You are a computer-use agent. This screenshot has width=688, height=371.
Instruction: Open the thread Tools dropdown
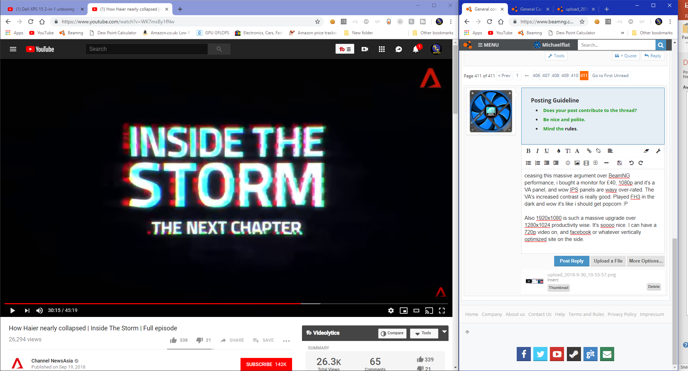tap(556, 56)
